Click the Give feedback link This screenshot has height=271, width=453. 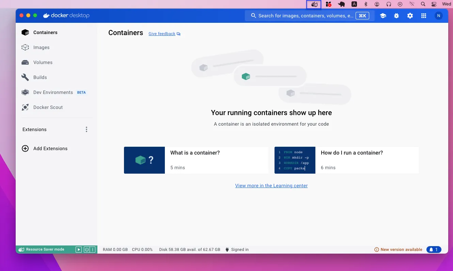pos(162,34)
